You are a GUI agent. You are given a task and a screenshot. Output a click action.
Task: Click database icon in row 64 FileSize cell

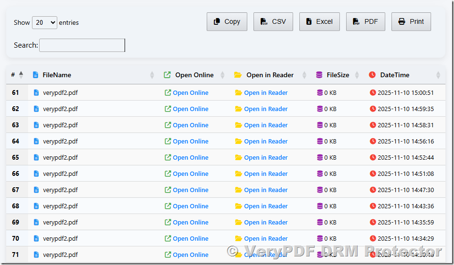[x=320, y=141]
